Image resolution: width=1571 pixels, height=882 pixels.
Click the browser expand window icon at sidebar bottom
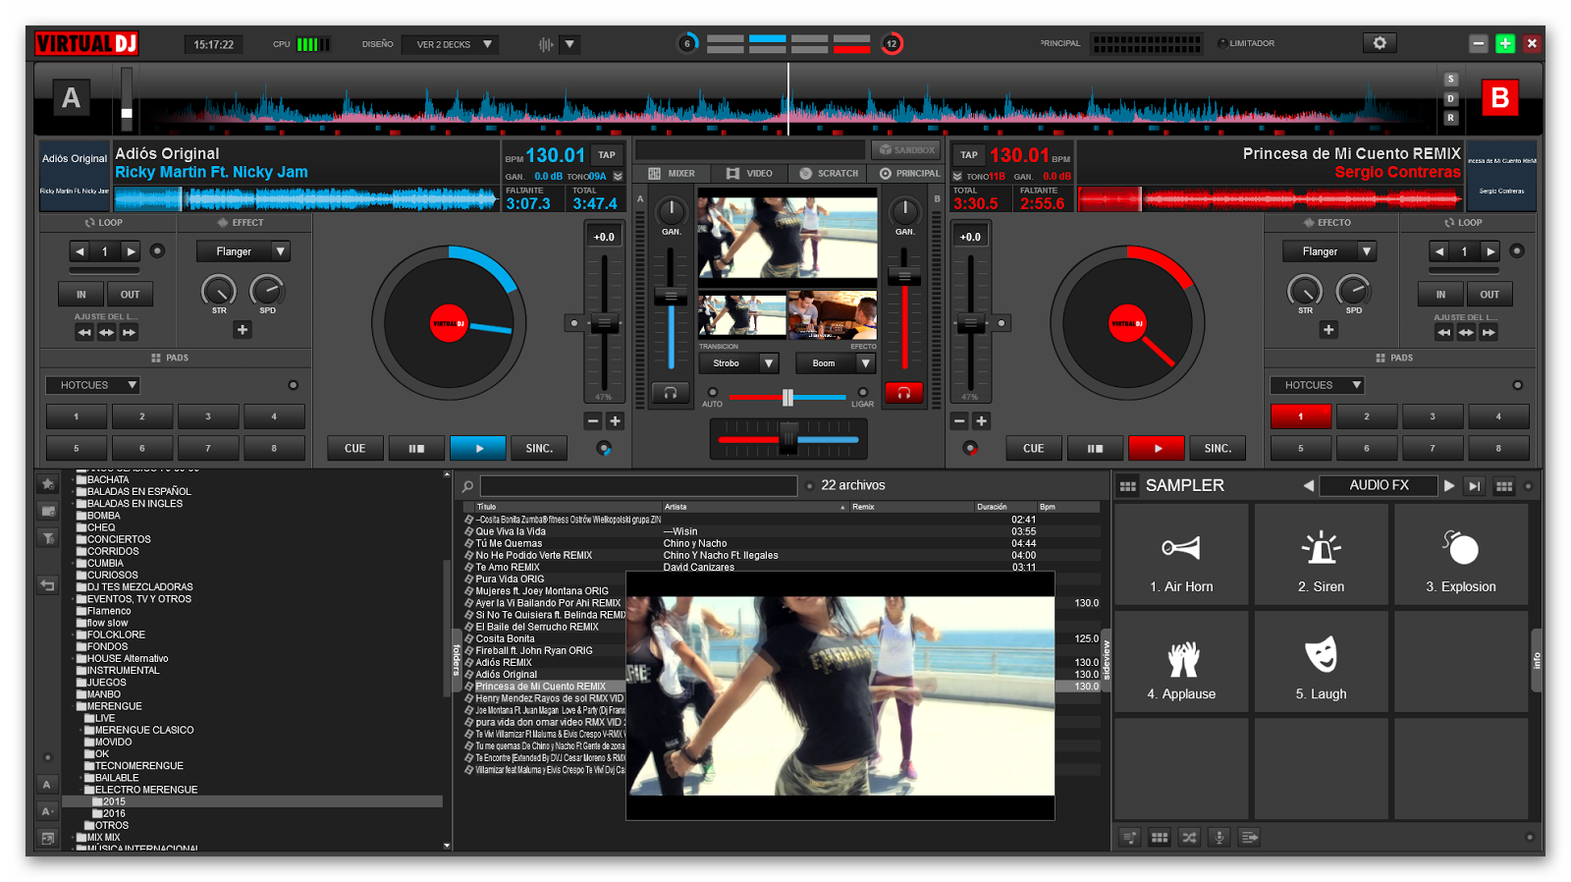pyautogui.click(x=47, y=838)
